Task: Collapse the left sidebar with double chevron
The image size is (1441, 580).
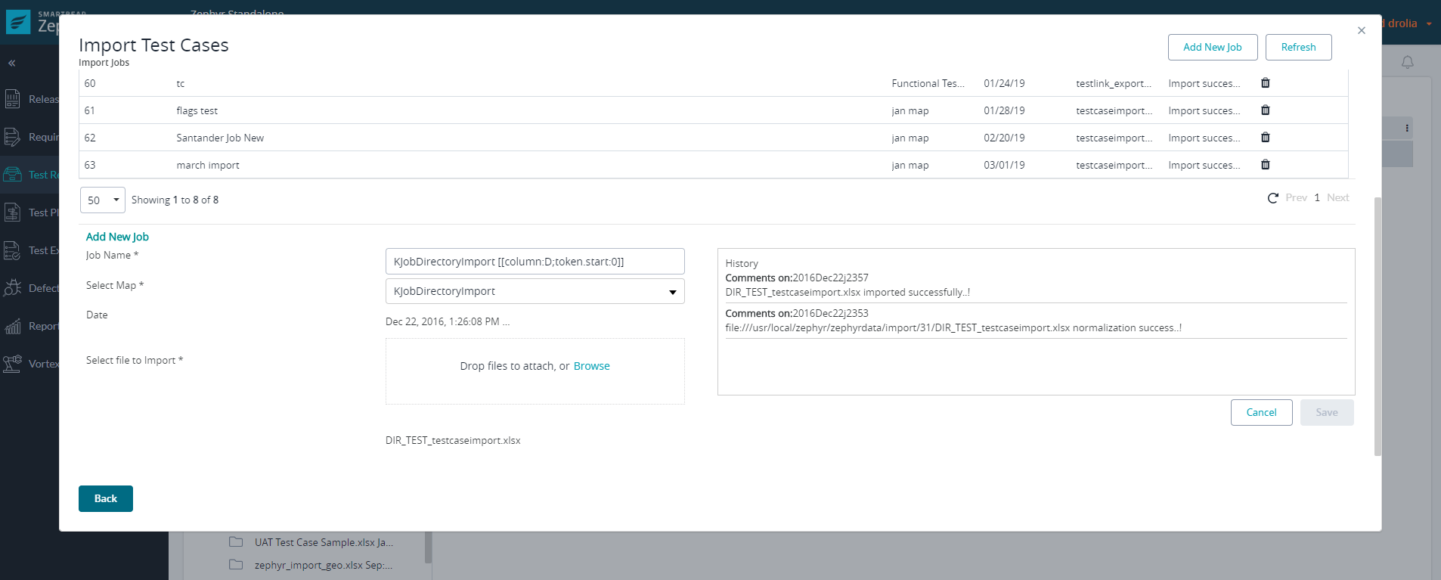Action: coord(12,63)
